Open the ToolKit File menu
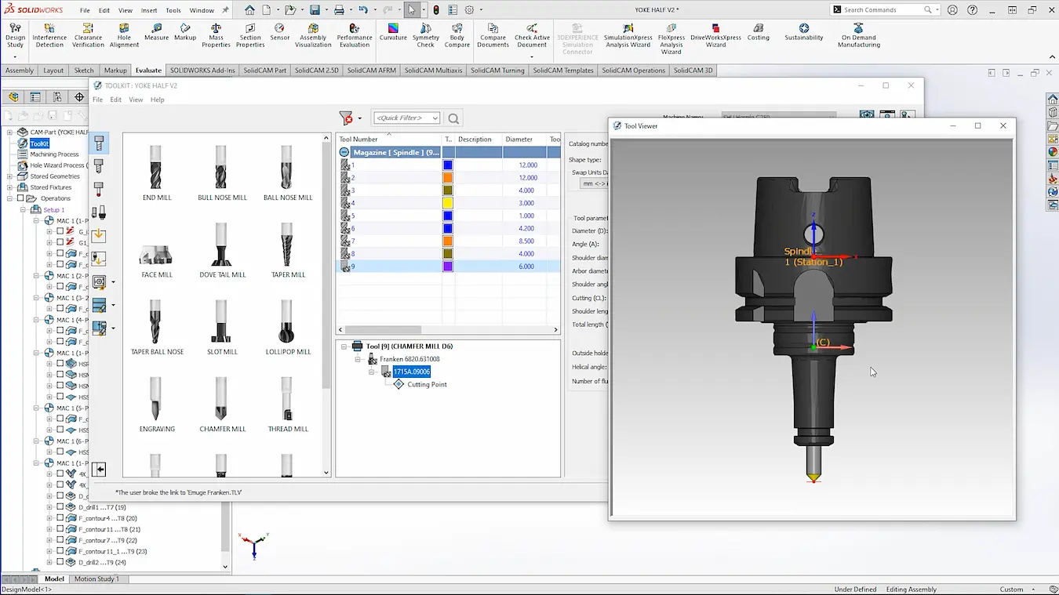1059x595 pixels. pos(97,100)
